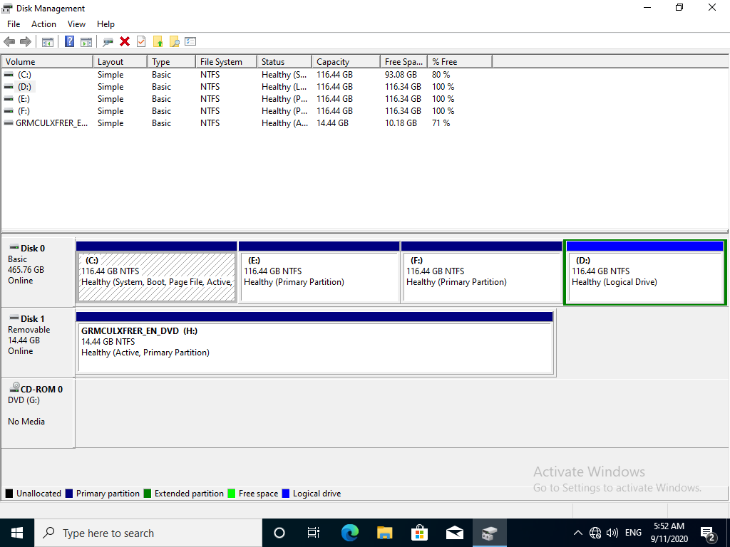Screen dimensions: 730x547
Task: Open the View menu
Action: tap(76, 24)
